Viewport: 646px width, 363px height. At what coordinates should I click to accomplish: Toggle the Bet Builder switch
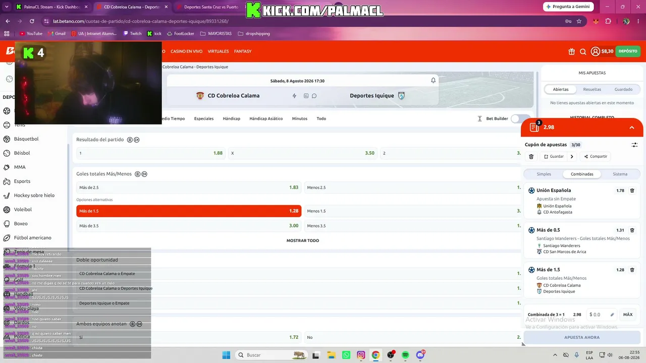[521, 119]
